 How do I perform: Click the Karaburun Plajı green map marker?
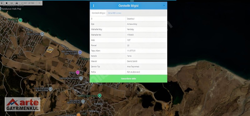point(20,20)
